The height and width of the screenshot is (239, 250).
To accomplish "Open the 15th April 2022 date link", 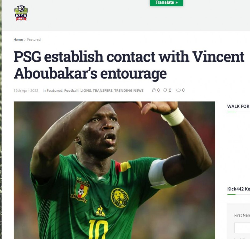I will 26,90.
